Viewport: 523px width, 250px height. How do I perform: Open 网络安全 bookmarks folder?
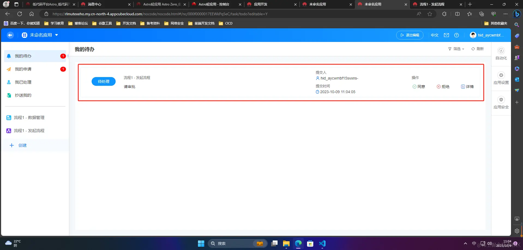coord(174,23)
